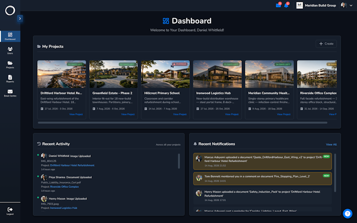
Task: Click View Project for Greenfield Estate
Action: point(128,114)
